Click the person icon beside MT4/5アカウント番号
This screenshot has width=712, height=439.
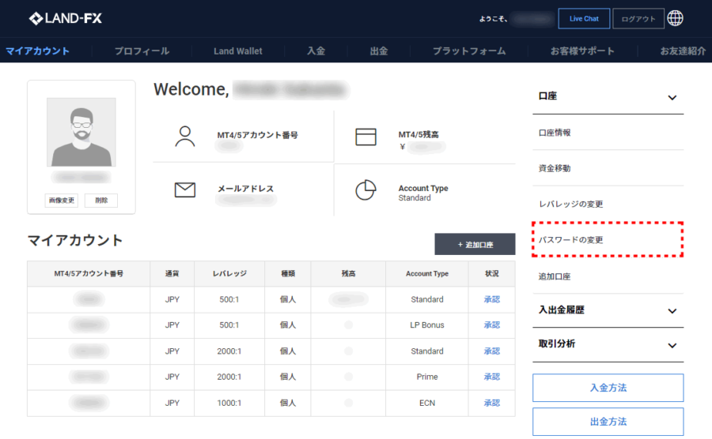point(185,137)
